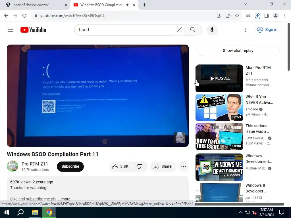The width and height of the screenshot is (291, 218).
Task: Open the What if You NEVER Activate thumbnail
Action: [219, 108]
